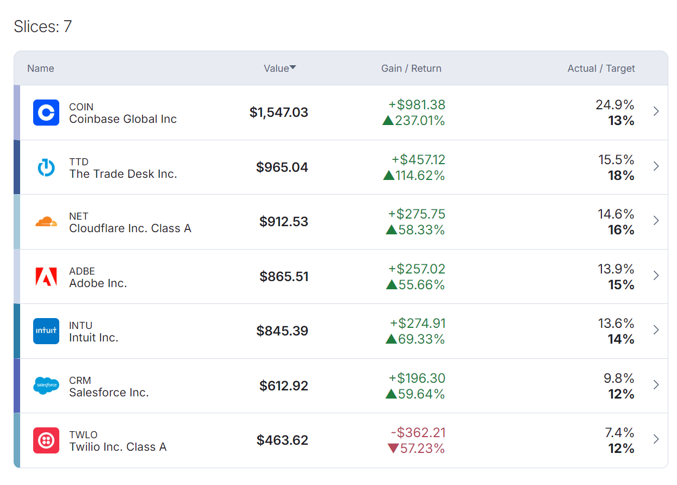Select the COIN ticker text
This screenshot has width=677, height=485.
[x=82, y=107]
